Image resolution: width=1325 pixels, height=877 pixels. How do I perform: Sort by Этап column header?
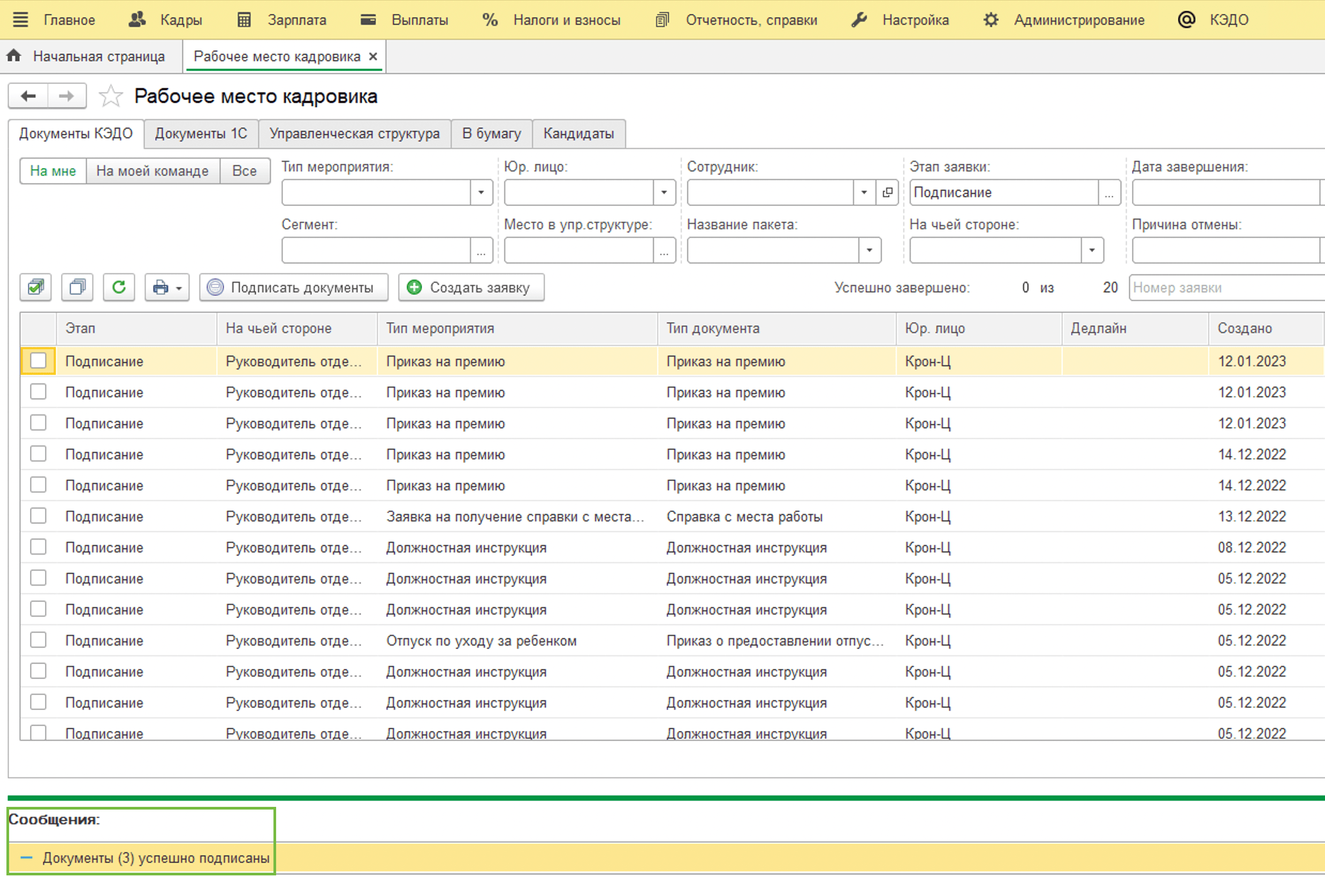pyautogui.click(x=136, y=328)
